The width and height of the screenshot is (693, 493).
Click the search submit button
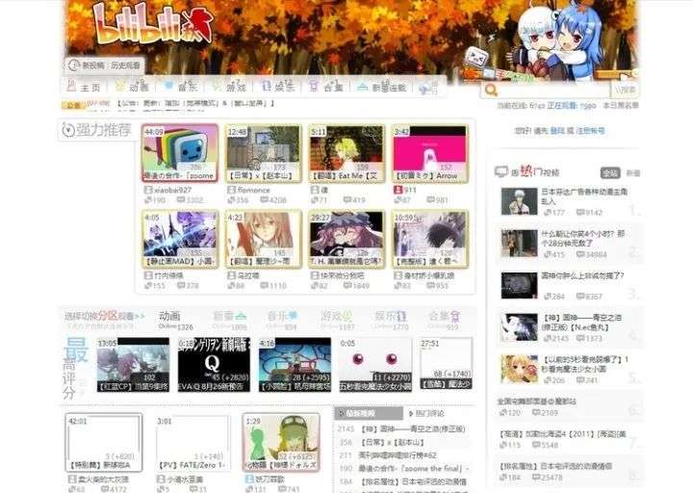(x=625, y=91)
